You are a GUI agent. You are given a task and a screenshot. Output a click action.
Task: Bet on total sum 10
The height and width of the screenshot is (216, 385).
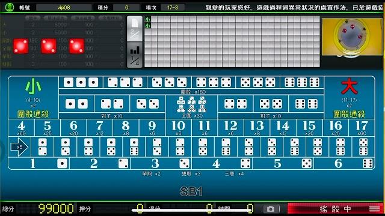click(178, 128)
